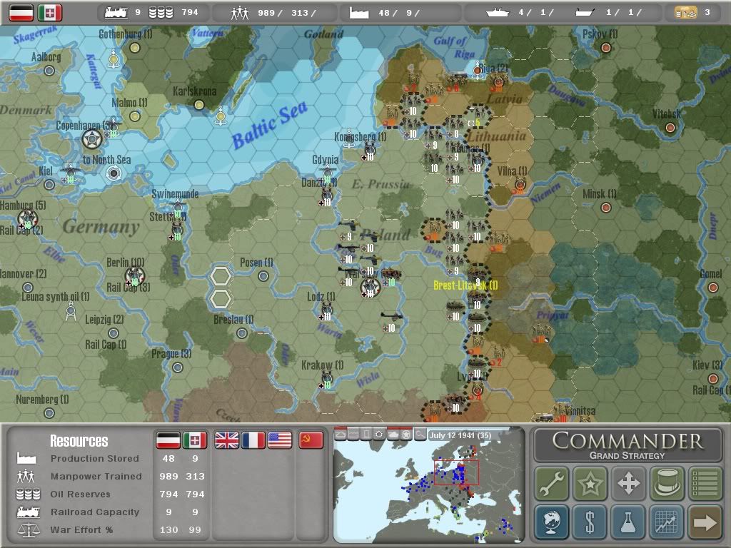Select the Gomel city marker
731x548 pixels.
(713, 288)
